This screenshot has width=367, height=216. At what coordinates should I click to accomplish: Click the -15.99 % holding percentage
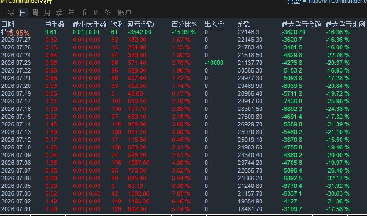click(x=184, y=32)
